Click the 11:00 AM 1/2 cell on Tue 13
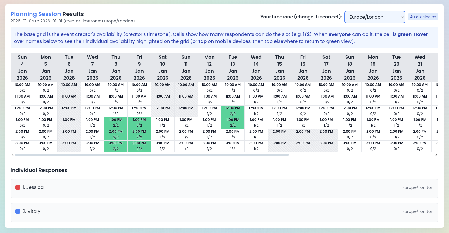 (x=233, y=100)
